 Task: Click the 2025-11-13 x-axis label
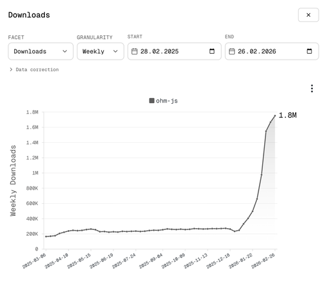(196, 261)
